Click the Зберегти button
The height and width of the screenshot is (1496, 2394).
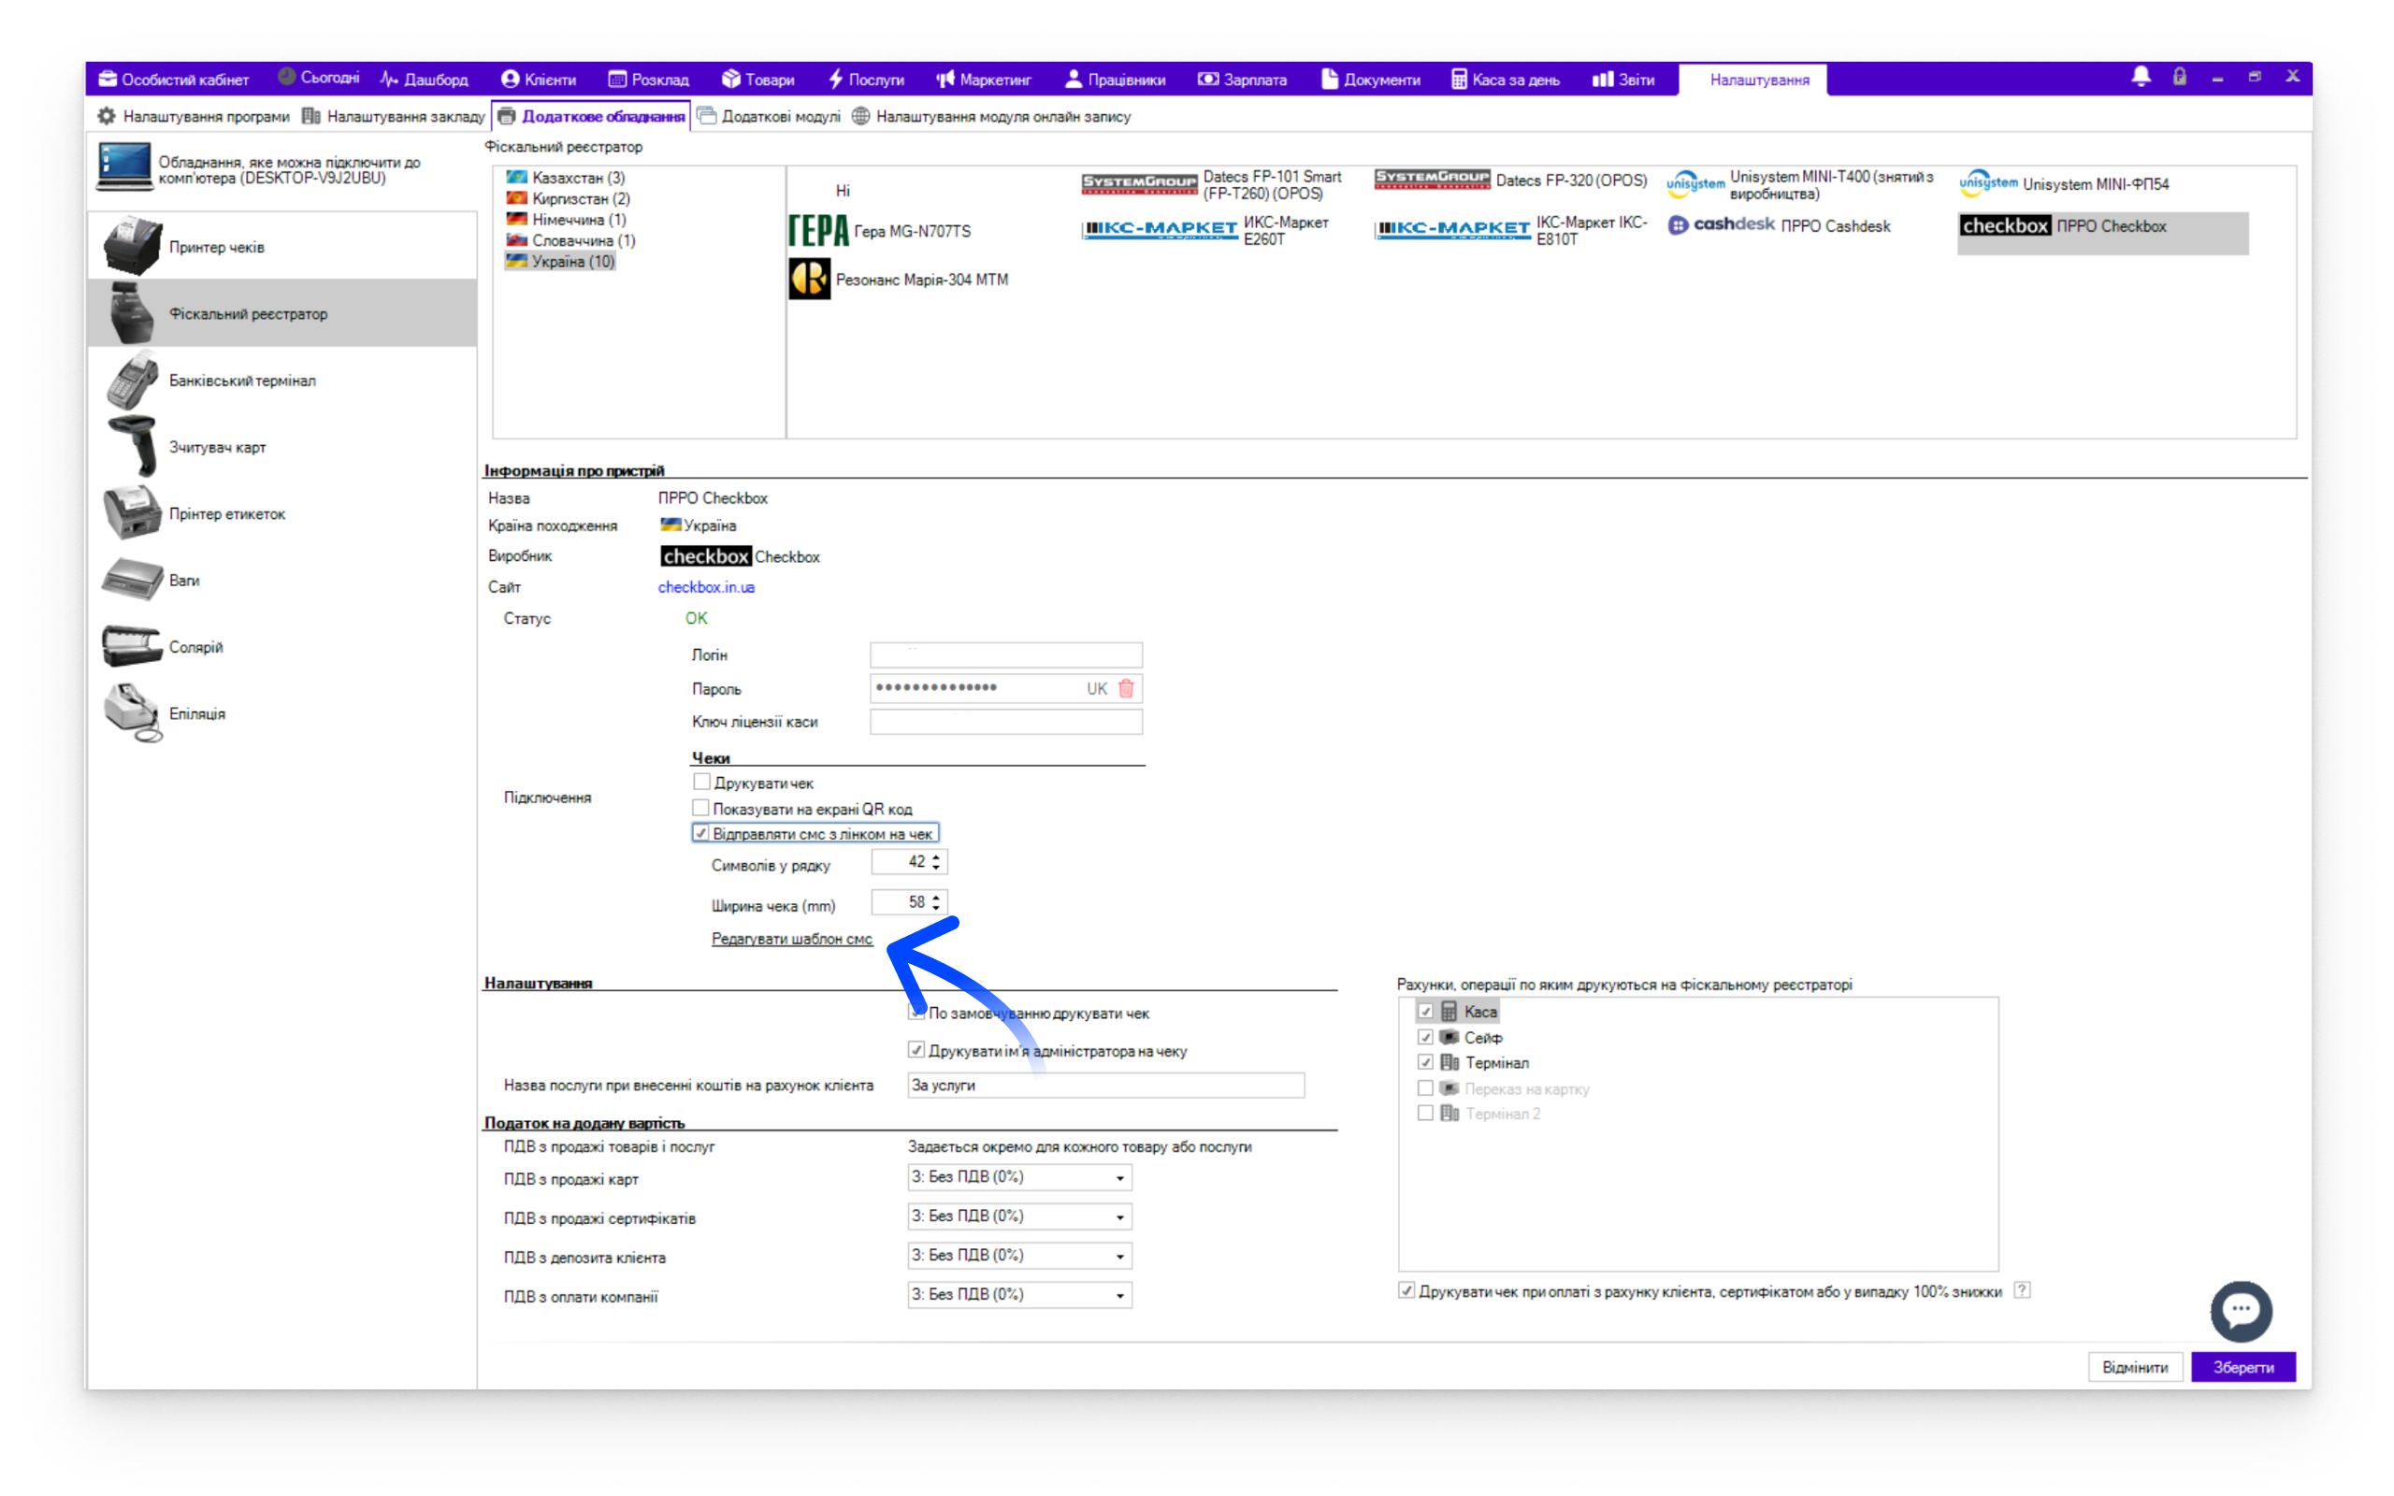[x=2243, y=1367]
